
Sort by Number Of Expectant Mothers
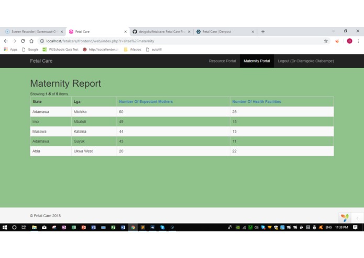[146, 101]
